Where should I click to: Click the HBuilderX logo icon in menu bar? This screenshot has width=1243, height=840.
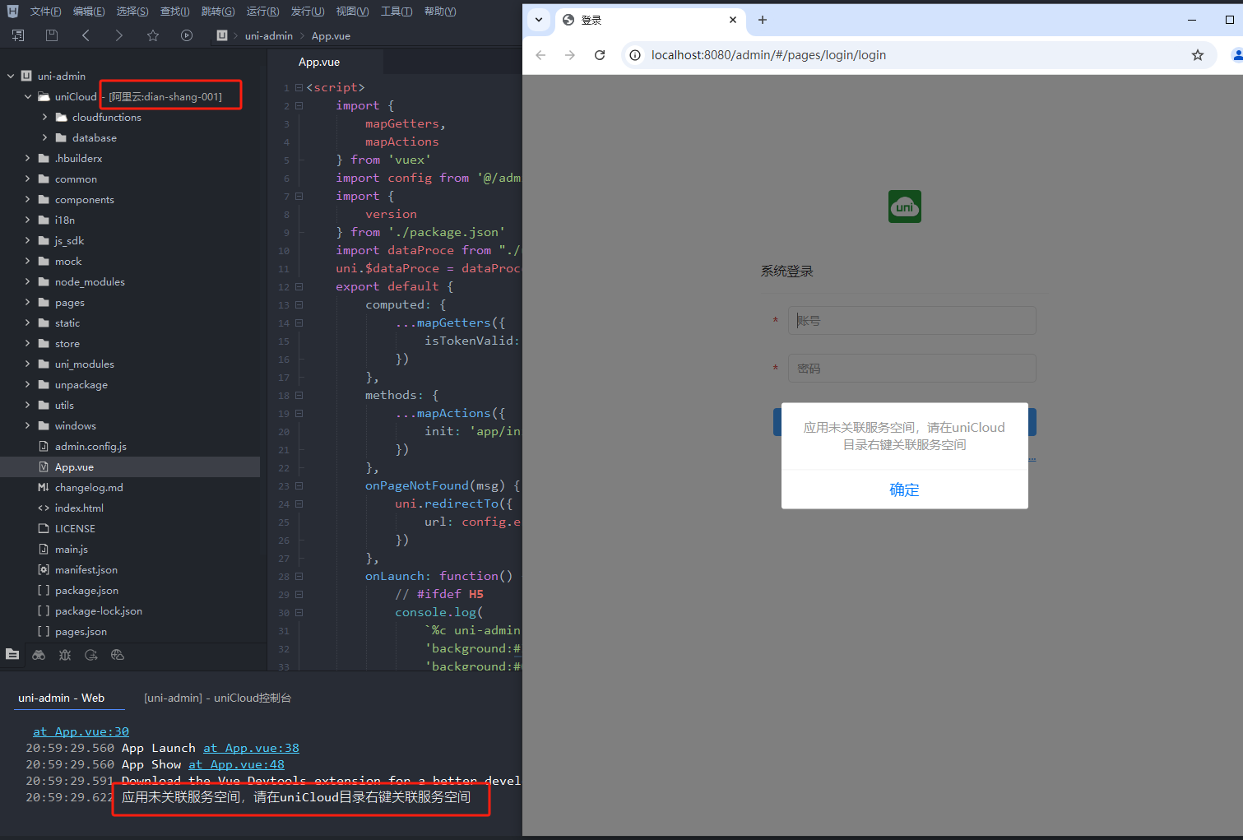pyautogui.click(x=12, y=12)
